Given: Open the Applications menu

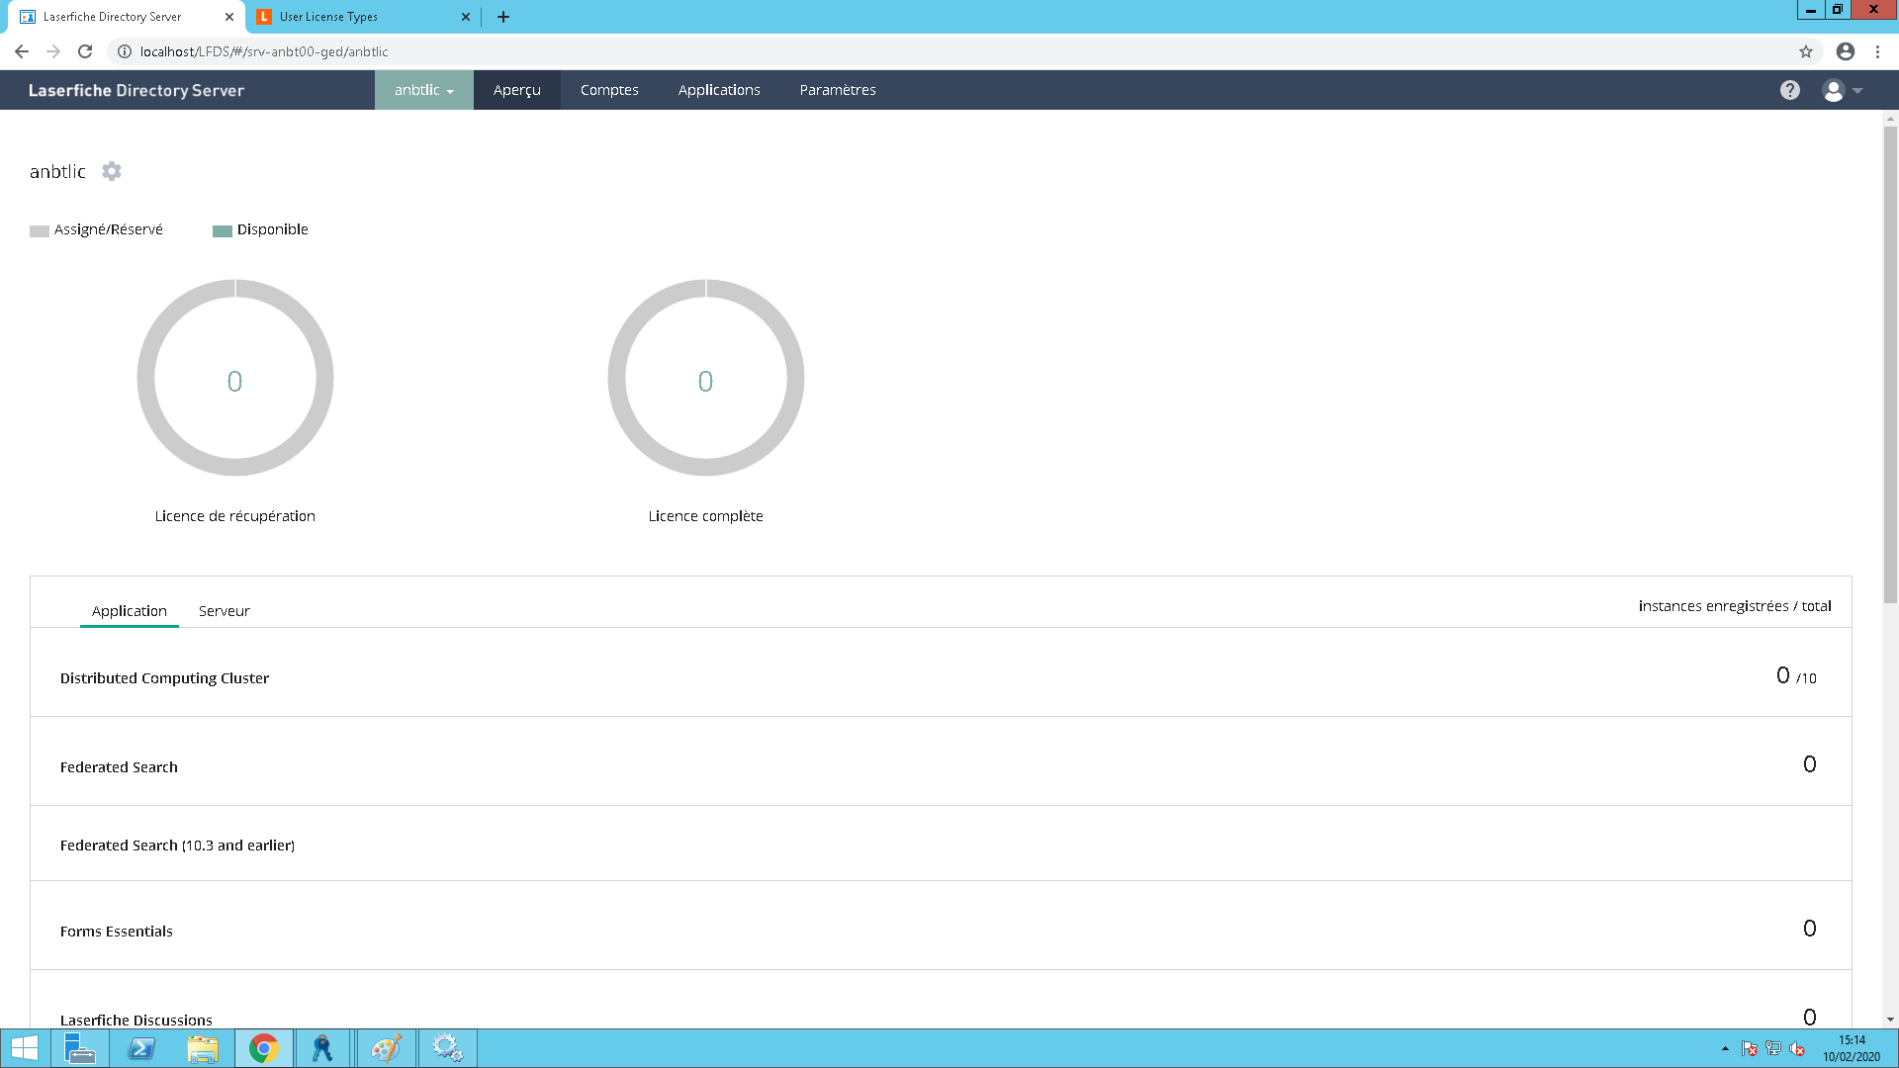Looking at the screenshot, I should (x=719, y=90).
